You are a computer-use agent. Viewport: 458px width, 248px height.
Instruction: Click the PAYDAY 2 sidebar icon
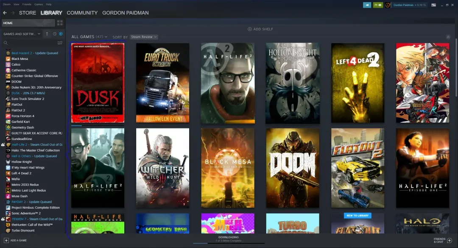(x=8, y=202)
